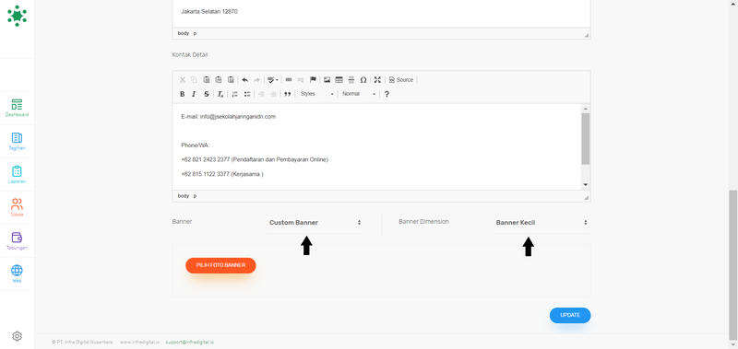Open Tabungan from the sidebar

pyautogui.click(x=17, y=241)
